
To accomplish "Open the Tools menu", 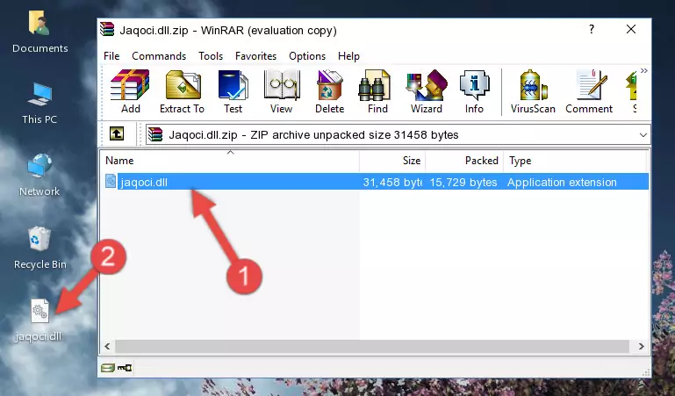I will click(x=211, y=56).
